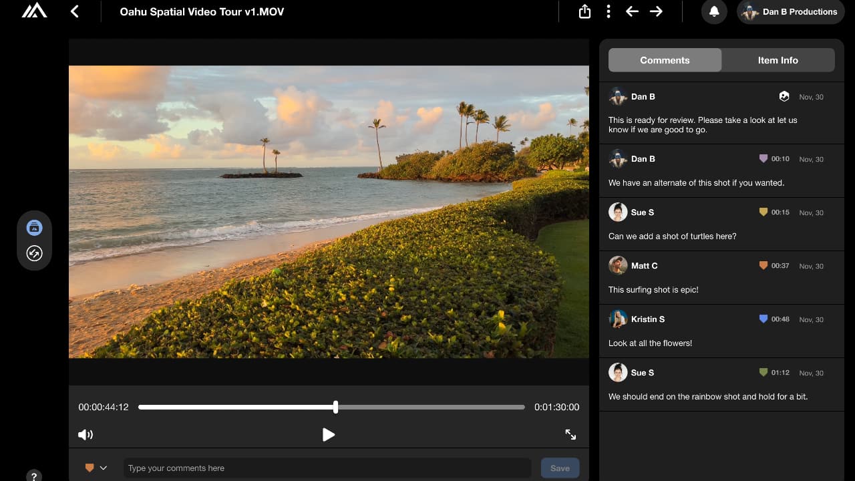
Task: Select the Comments tab
Action: [665, 60]
